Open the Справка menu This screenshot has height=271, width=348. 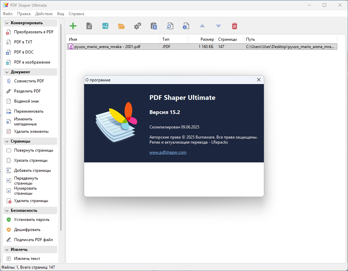(76, 14)
